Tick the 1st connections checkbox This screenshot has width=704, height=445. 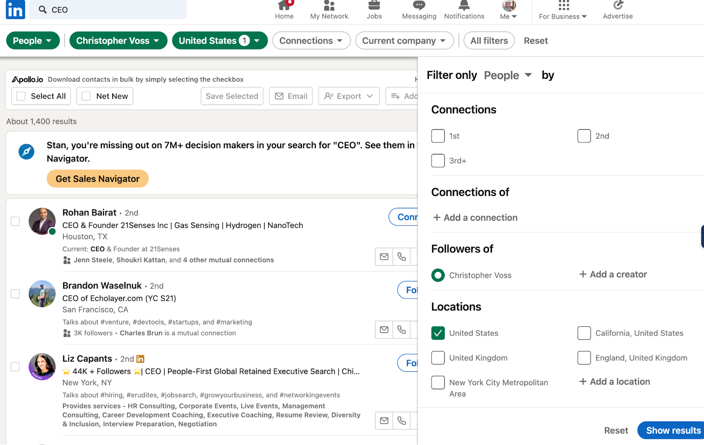(438, 136)
